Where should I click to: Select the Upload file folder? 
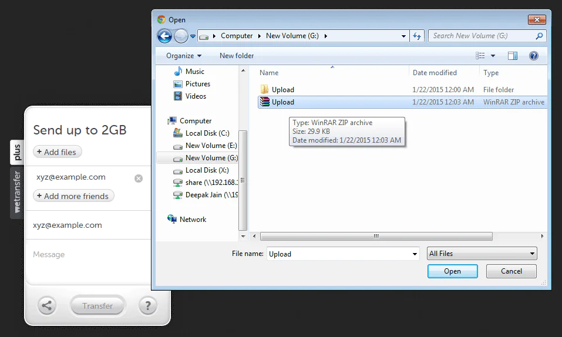click(x=402, y=90)
